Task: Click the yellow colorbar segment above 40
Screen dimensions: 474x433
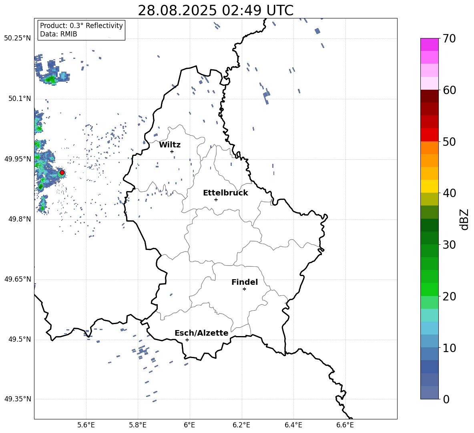Action: click(429, 186)
